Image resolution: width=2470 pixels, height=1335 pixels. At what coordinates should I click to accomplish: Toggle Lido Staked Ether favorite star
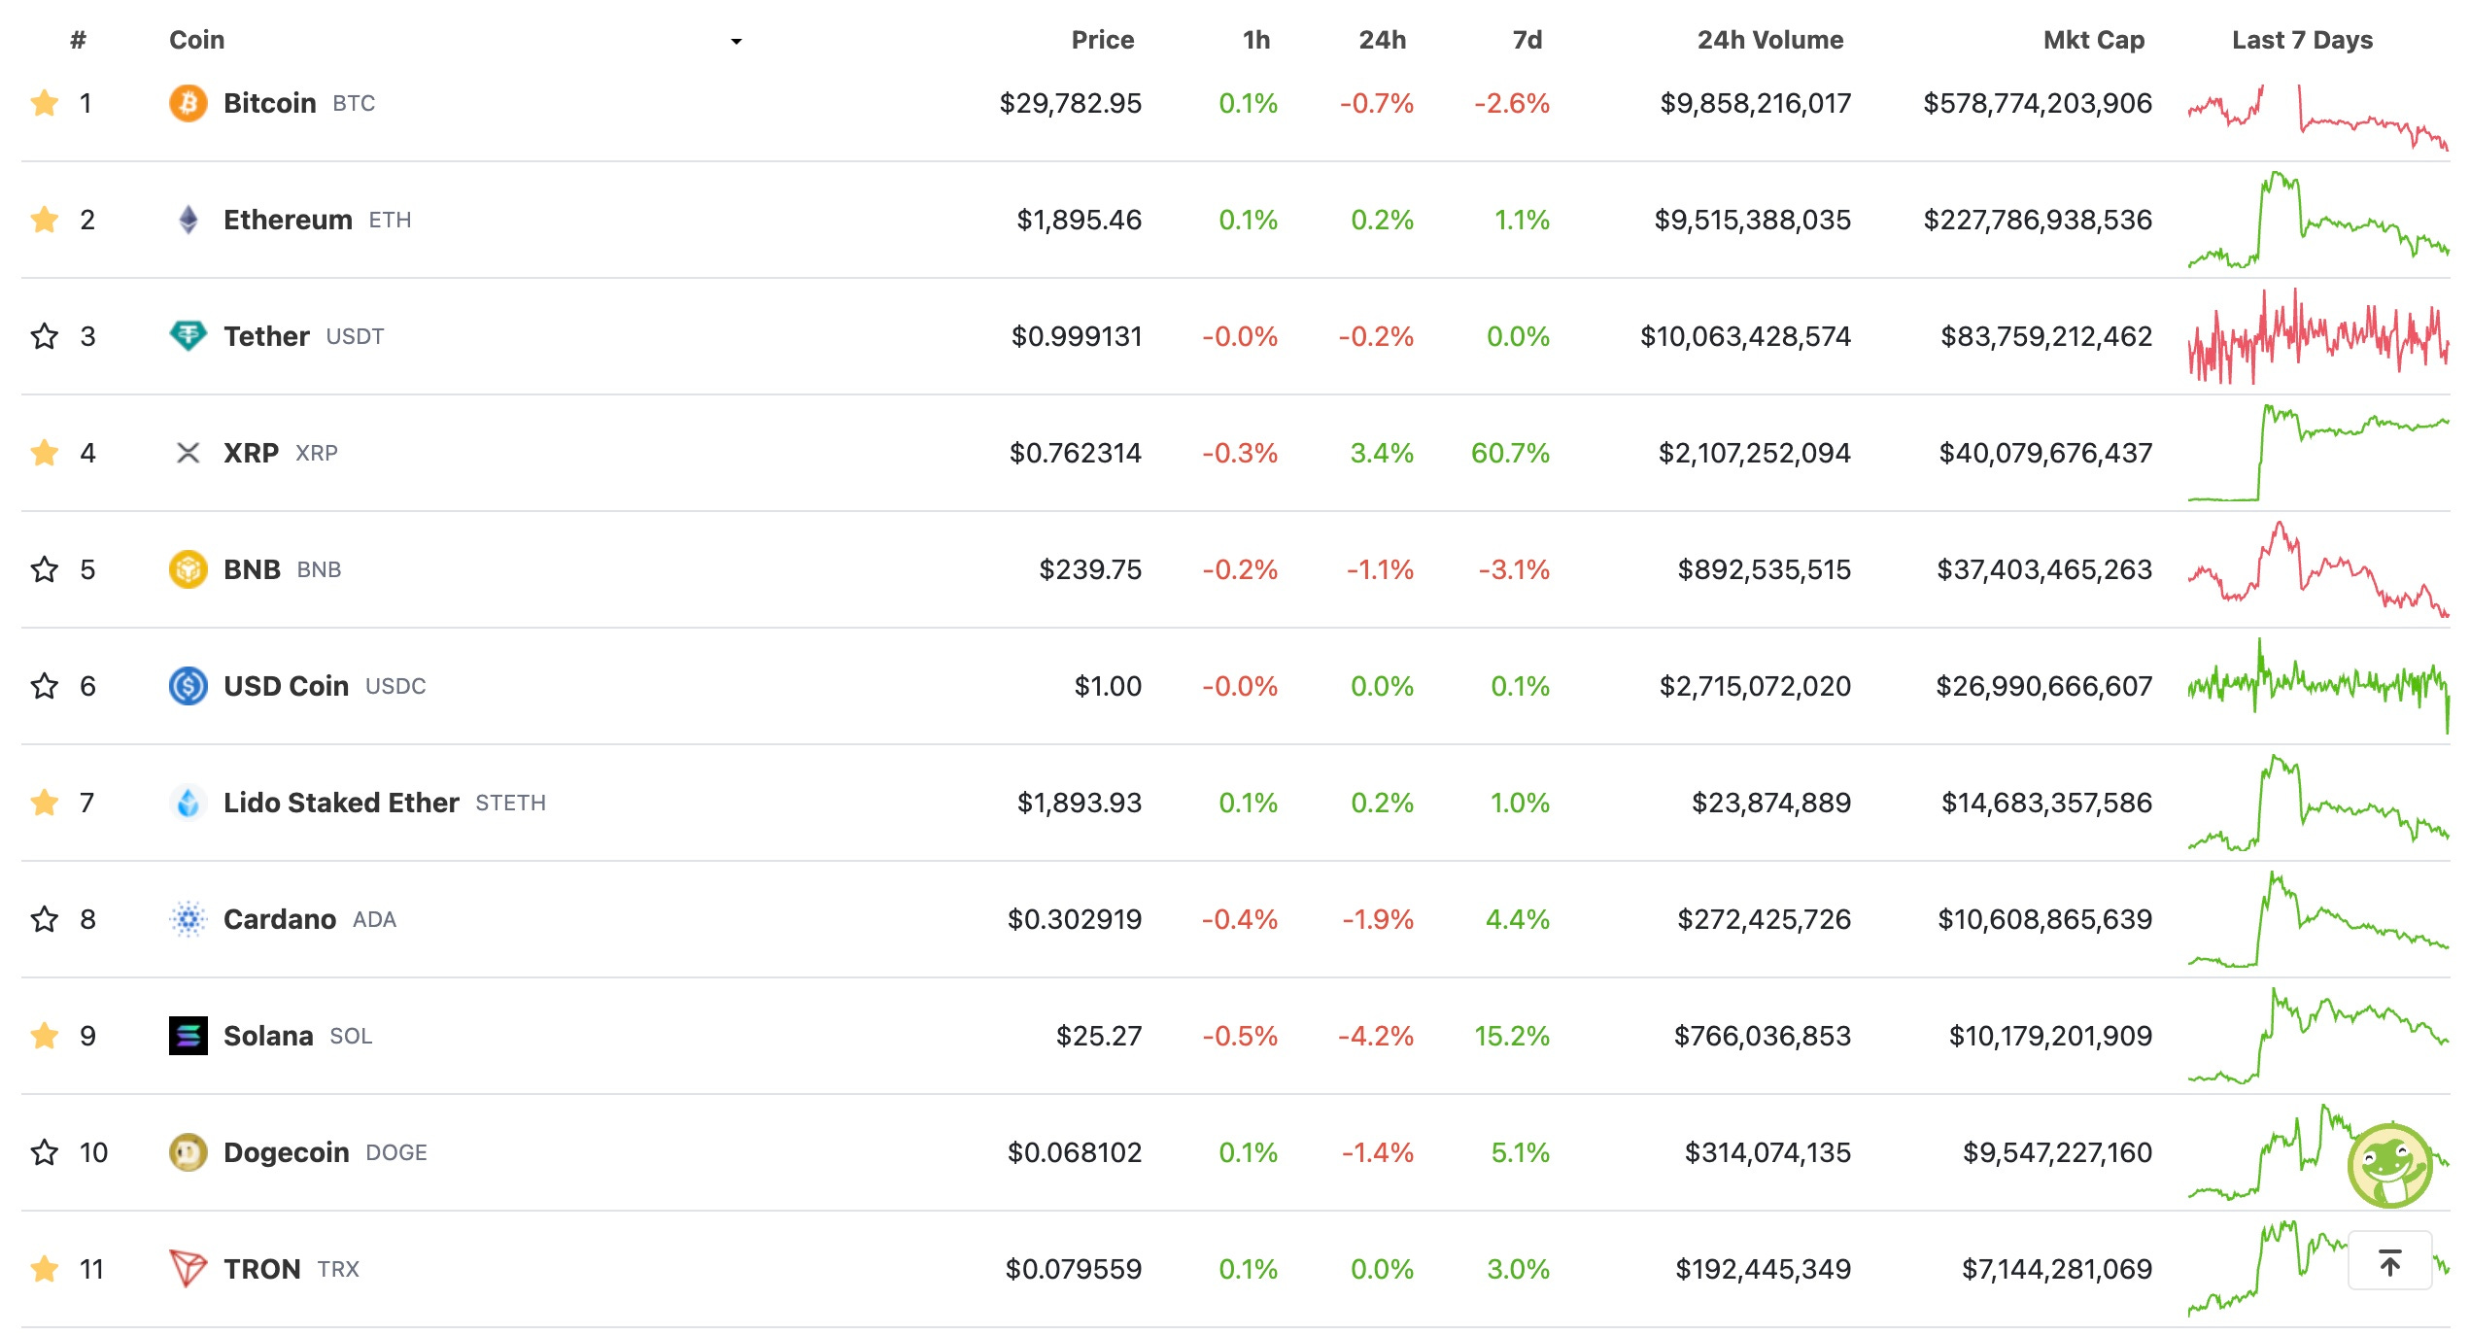pyautogui.click(x=45, y=803)
